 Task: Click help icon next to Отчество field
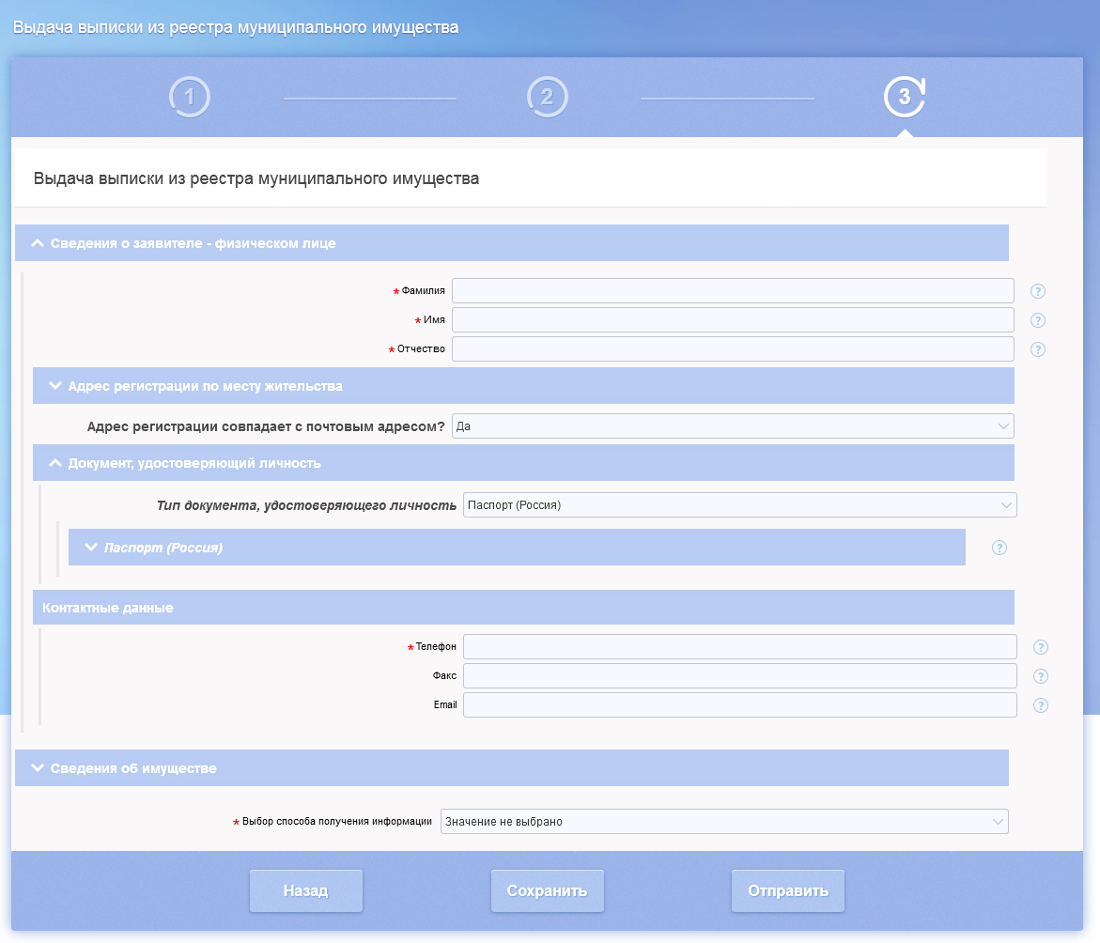(1038, 349)
